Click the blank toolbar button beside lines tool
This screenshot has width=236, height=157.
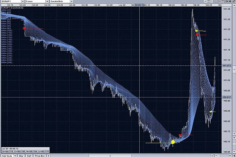(x=212, y=2)
